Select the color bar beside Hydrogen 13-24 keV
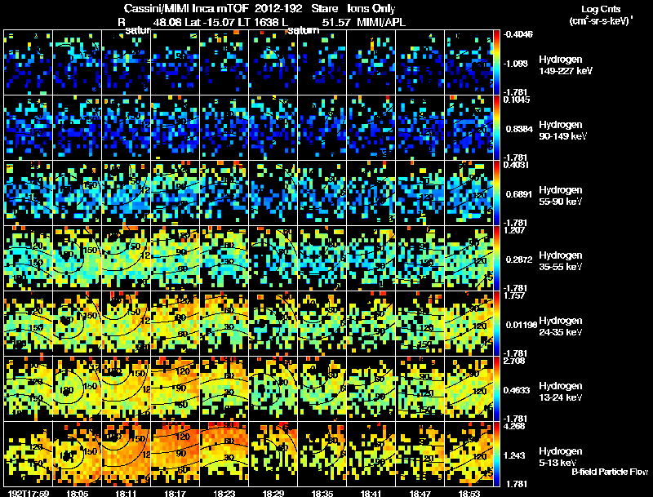 click(x=496, y=388)
